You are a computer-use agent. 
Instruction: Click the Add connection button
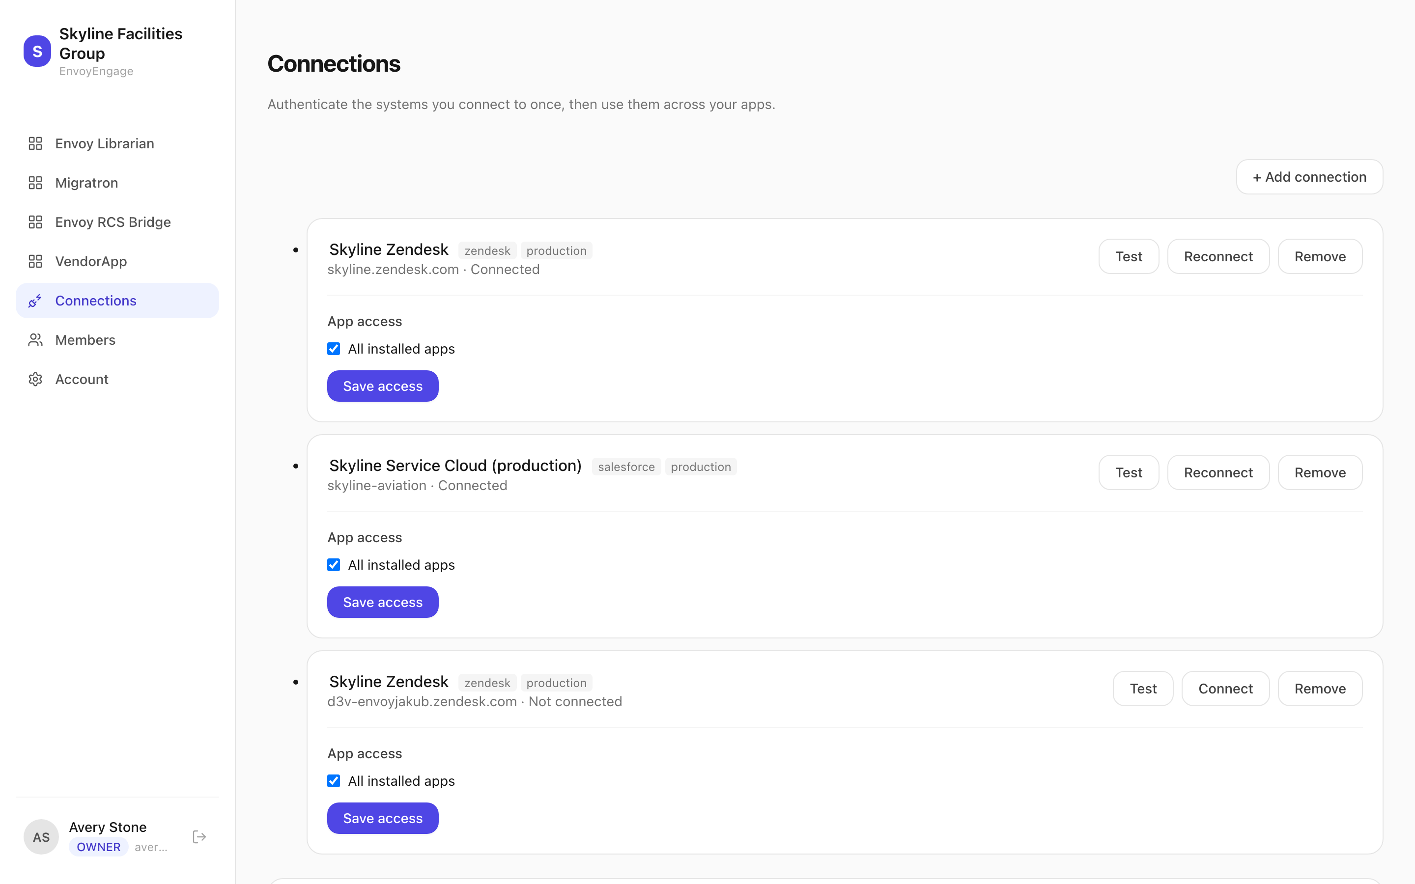click(1309, 177)
